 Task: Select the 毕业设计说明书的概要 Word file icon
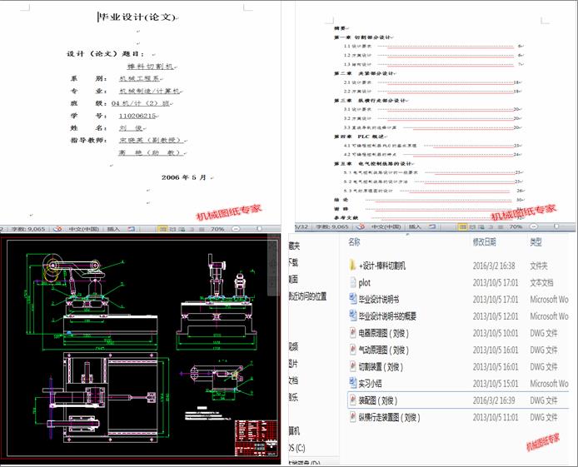click(x=353, y=316)
